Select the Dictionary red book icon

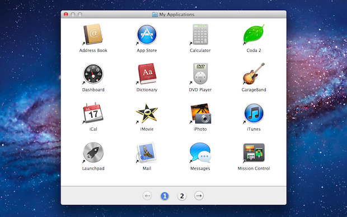click(147, 74)
